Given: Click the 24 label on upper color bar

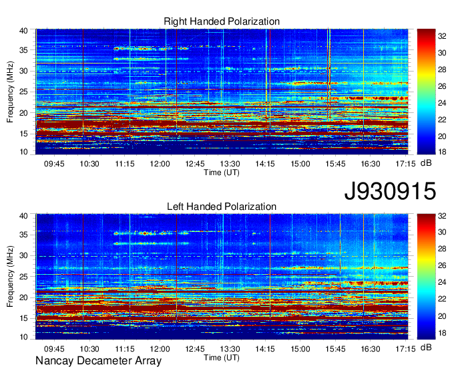Looking at the screenshot, I should click(442, 103).
